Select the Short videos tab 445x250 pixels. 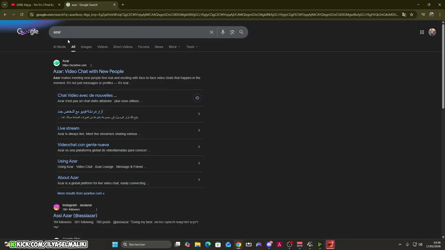click(123, 47)
